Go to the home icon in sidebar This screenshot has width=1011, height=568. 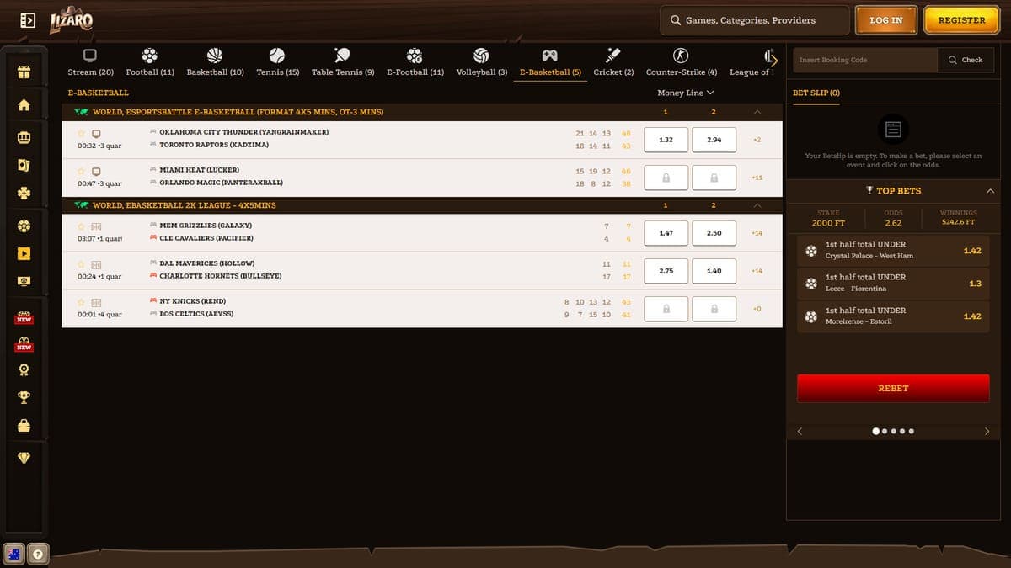(x=24, y=105)
